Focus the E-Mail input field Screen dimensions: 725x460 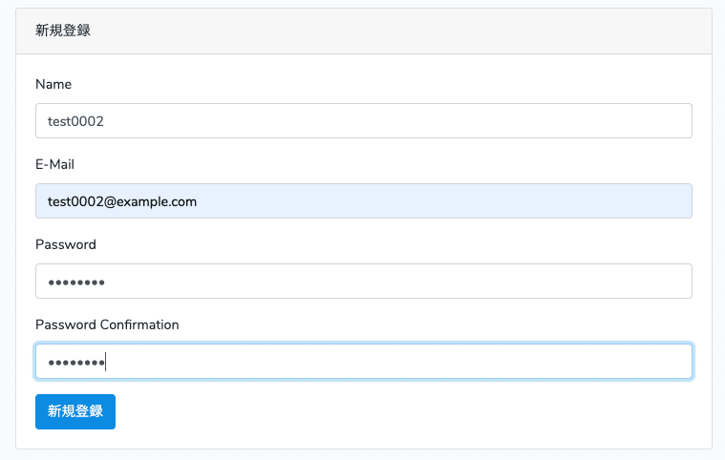(363, 201)
